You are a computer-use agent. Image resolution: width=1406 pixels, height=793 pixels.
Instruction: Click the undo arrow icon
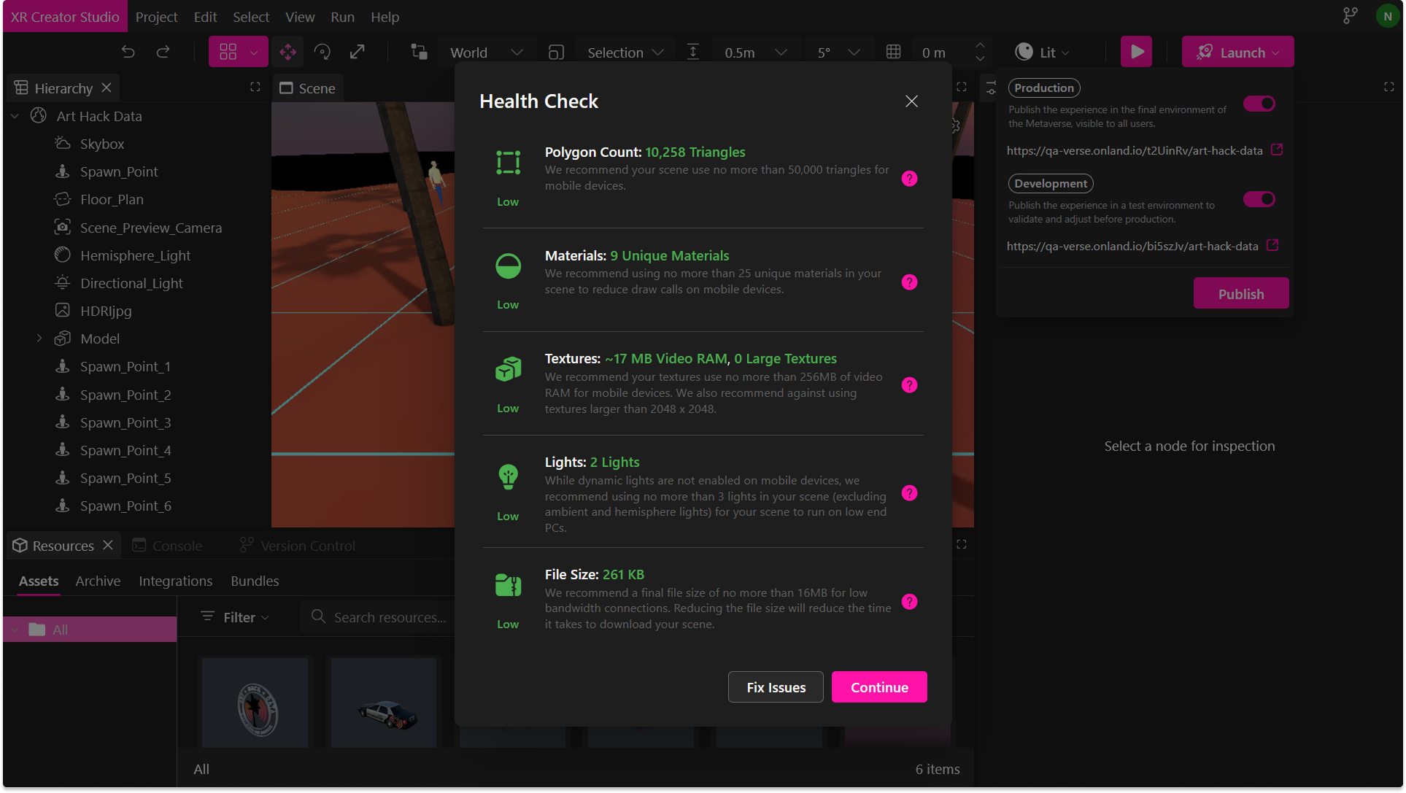point(128,52)
